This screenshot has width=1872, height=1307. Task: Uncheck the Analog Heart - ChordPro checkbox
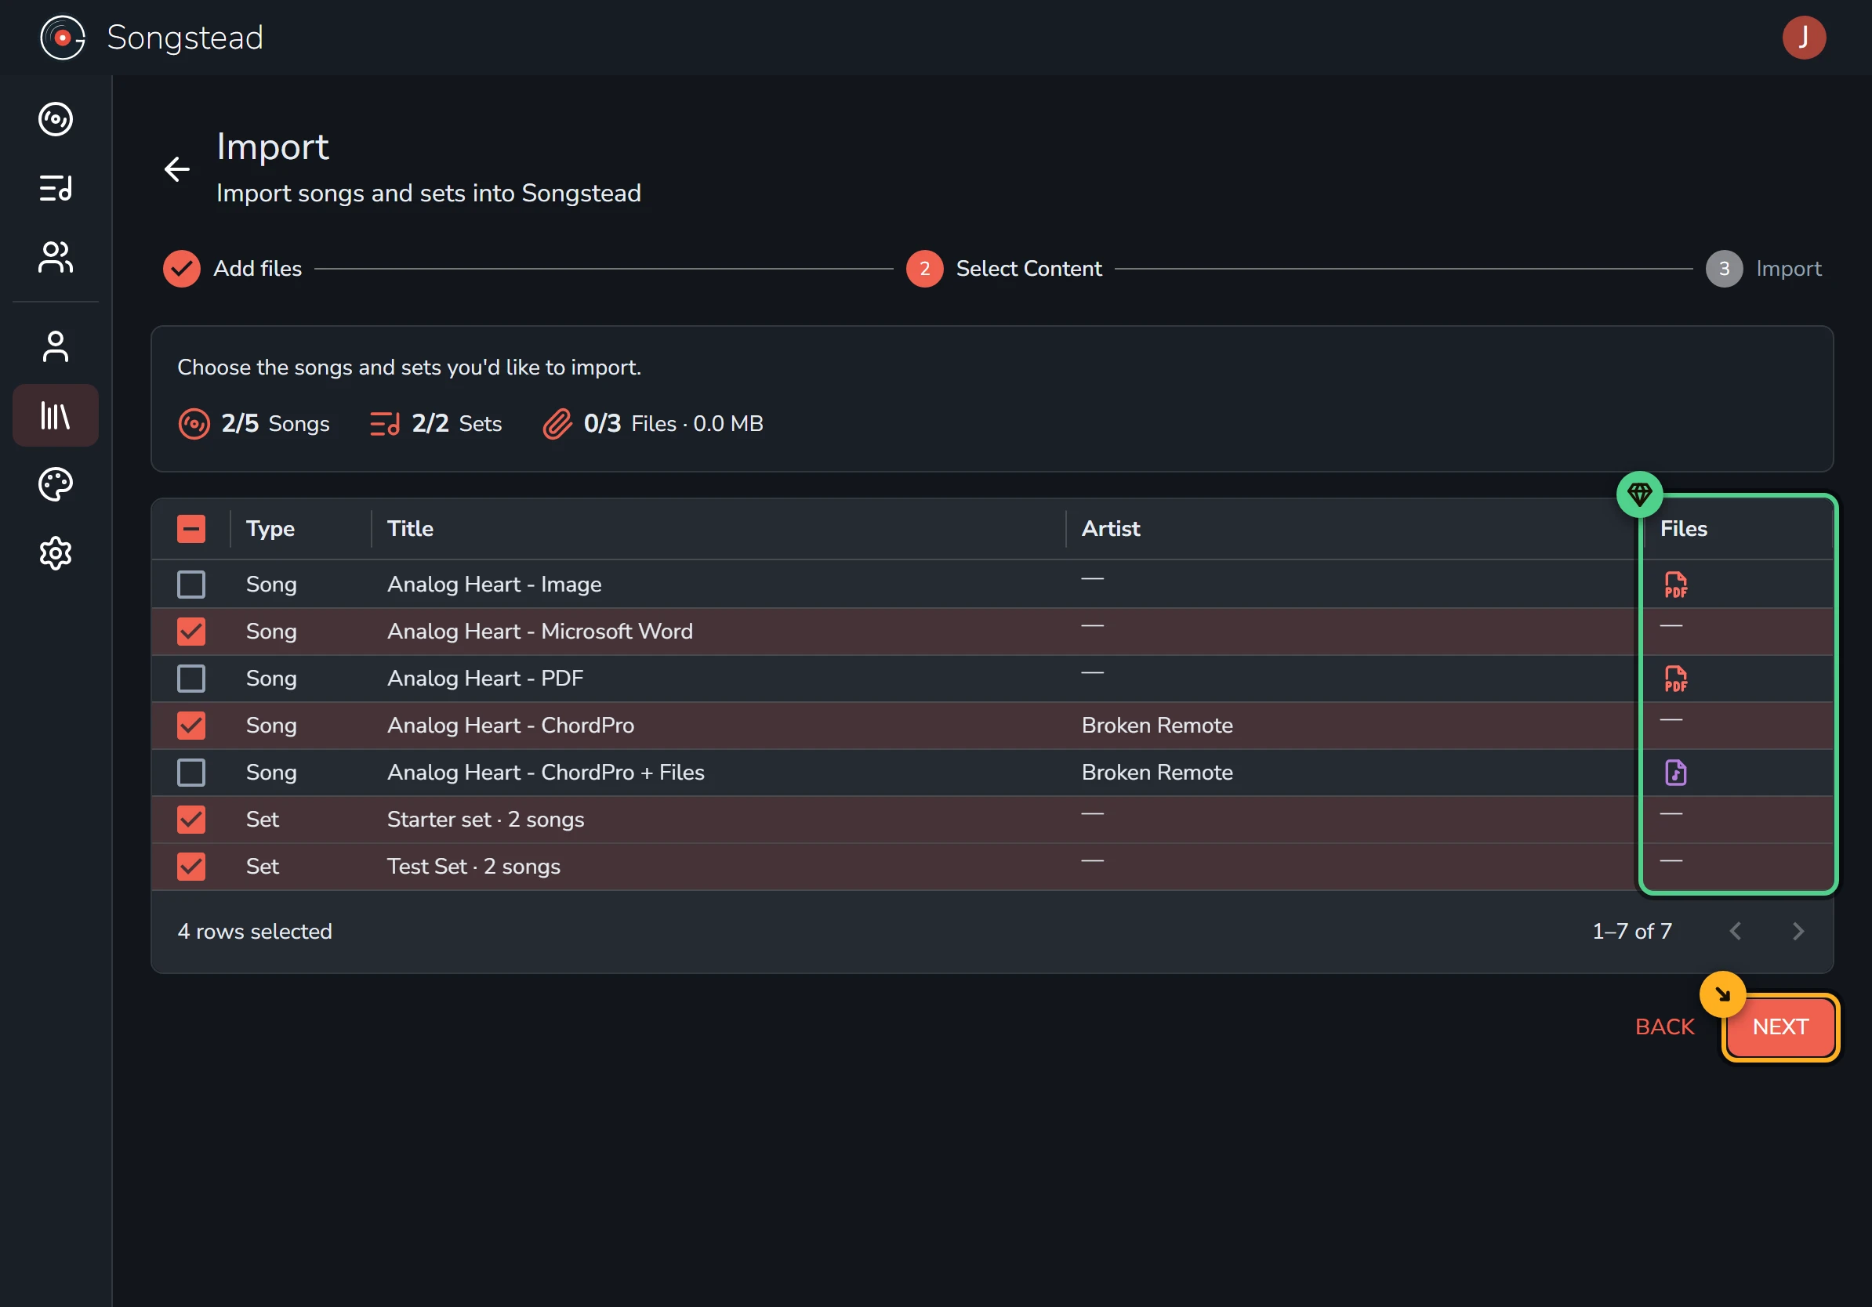coord(190,726)
